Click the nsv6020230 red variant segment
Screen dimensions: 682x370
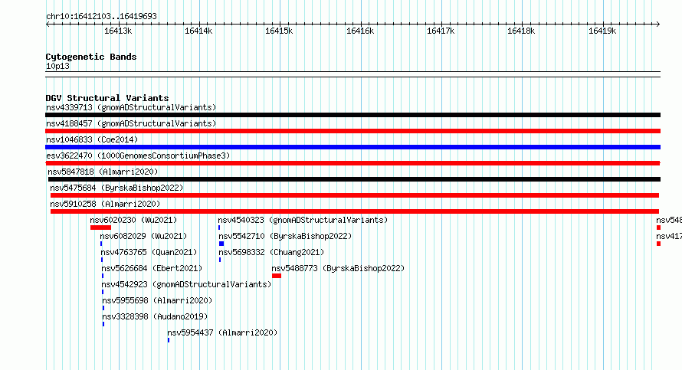click(101, 228)
